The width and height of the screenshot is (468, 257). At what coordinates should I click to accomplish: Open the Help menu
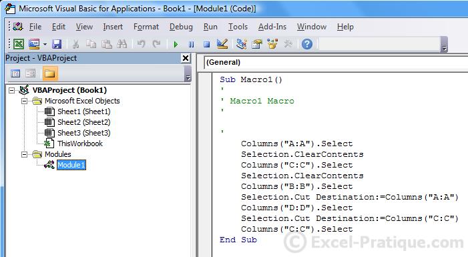point(345,27)
